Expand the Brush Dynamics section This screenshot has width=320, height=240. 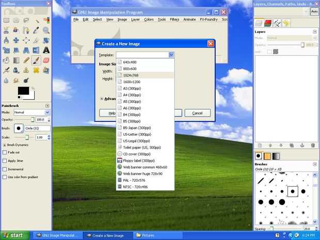click(x=5, y=145)
